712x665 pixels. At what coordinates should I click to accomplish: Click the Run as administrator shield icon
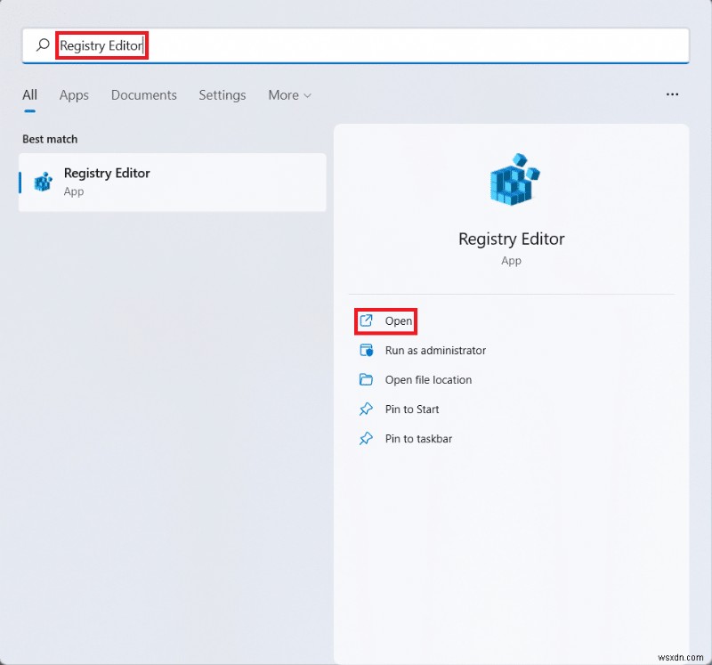click(367, 350)
